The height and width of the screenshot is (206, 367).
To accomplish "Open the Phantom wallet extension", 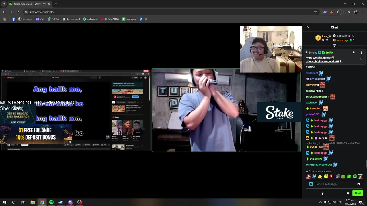I will [x=325, y=12].
